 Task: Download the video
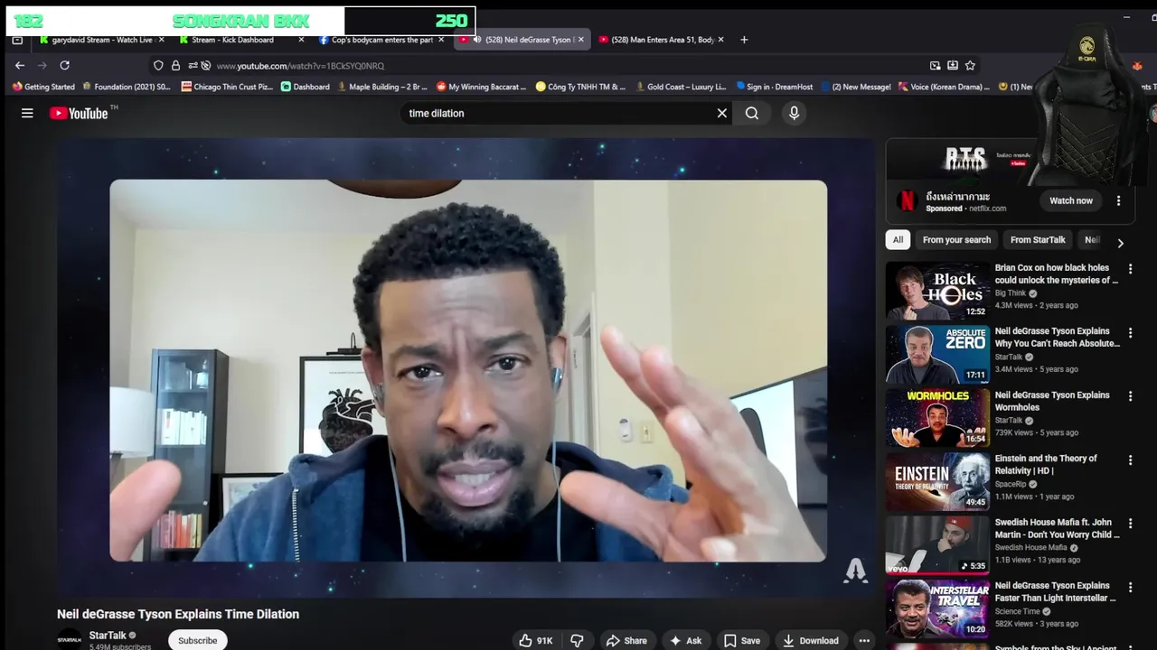coord(810,640)
